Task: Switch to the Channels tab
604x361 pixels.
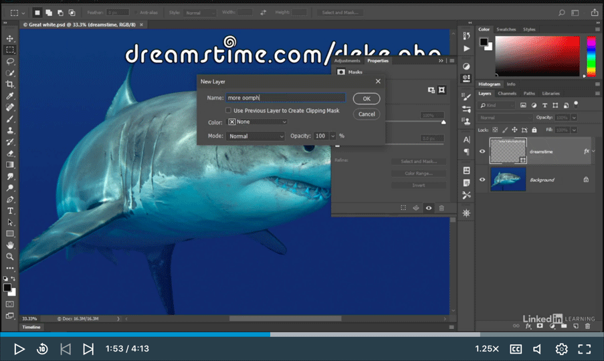Action: [x=506, y=94]
